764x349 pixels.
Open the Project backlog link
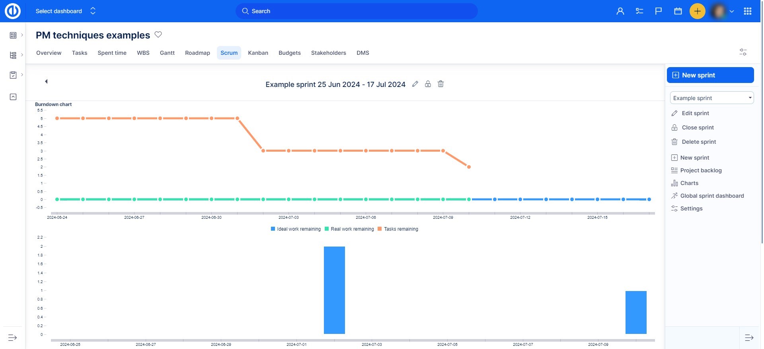coord(700,170)
